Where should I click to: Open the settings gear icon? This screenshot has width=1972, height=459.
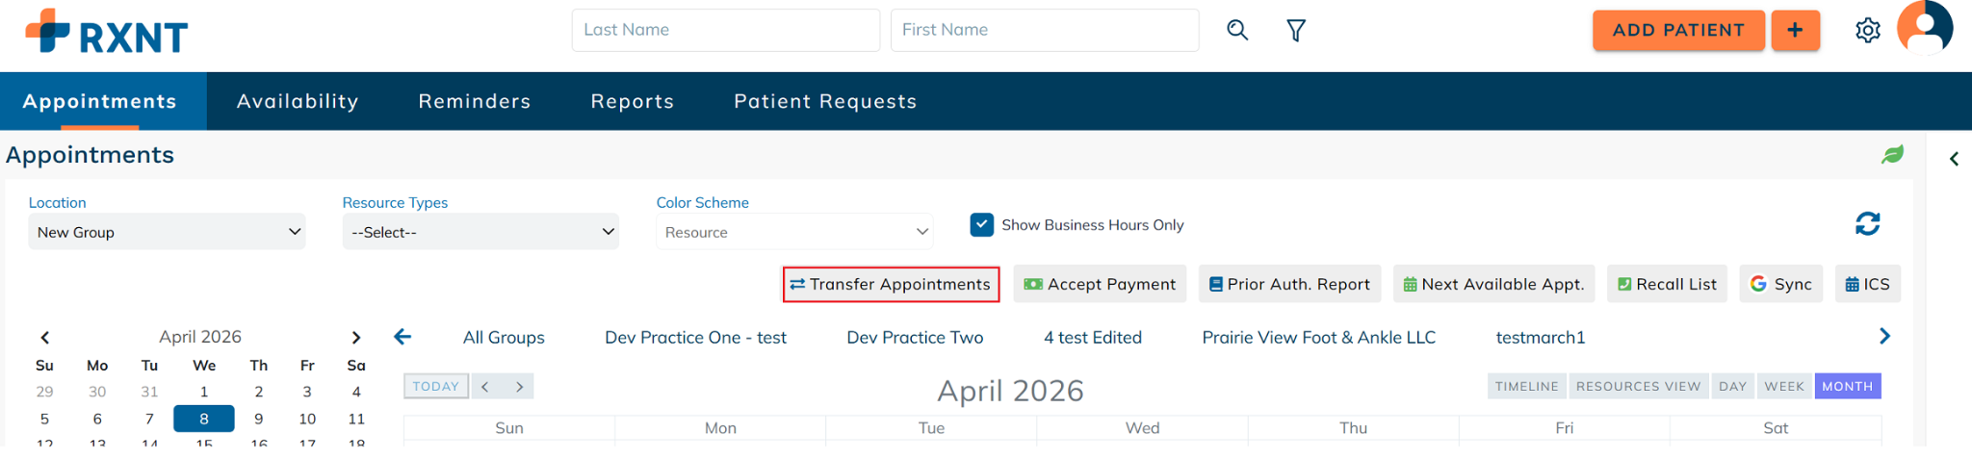pyautogui.click(x=1867, y=31)
